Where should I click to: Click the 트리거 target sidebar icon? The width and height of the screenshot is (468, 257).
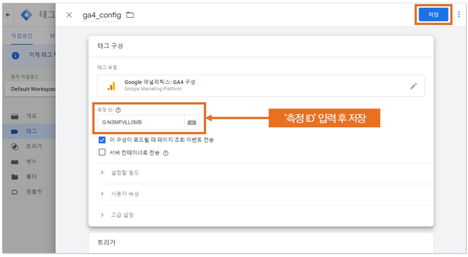coord(15,147)
